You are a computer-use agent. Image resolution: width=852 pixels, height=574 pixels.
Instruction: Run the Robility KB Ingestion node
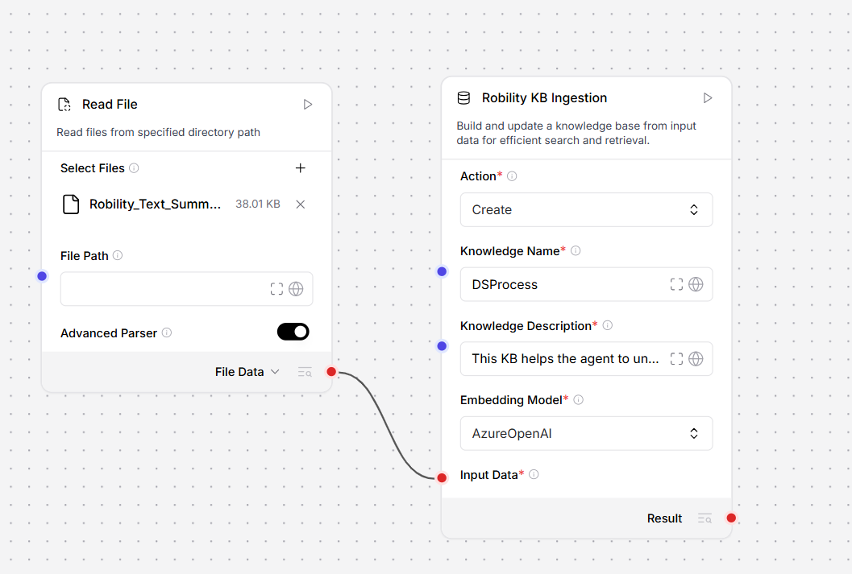coord(708,98)
